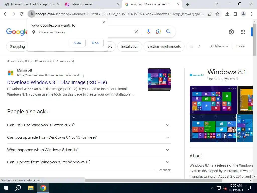Open the blue Start screen image with Twitter tile
The height and width of the screenshot is (193, 257).
pos(213,128)
